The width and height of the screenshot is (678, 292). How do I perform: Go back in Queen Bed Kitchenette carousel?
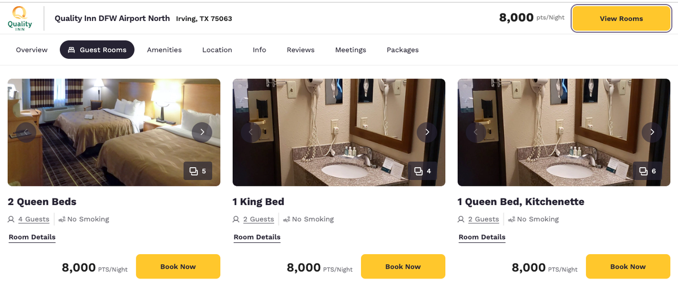(476, 132)
